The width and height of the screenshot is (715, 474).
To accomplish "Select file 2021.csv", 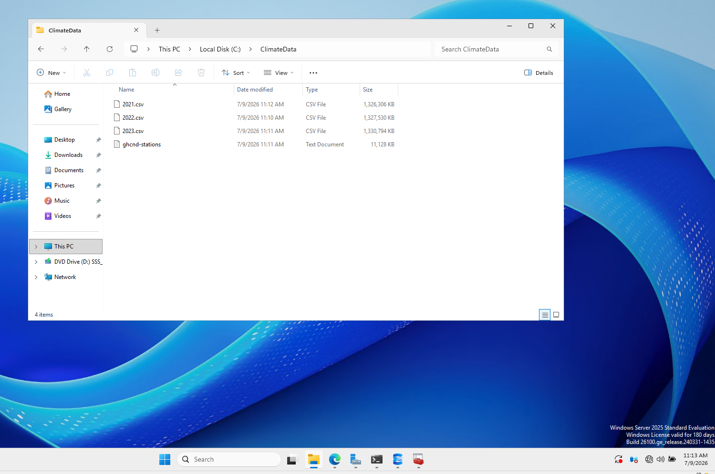I will pos(133,104).
